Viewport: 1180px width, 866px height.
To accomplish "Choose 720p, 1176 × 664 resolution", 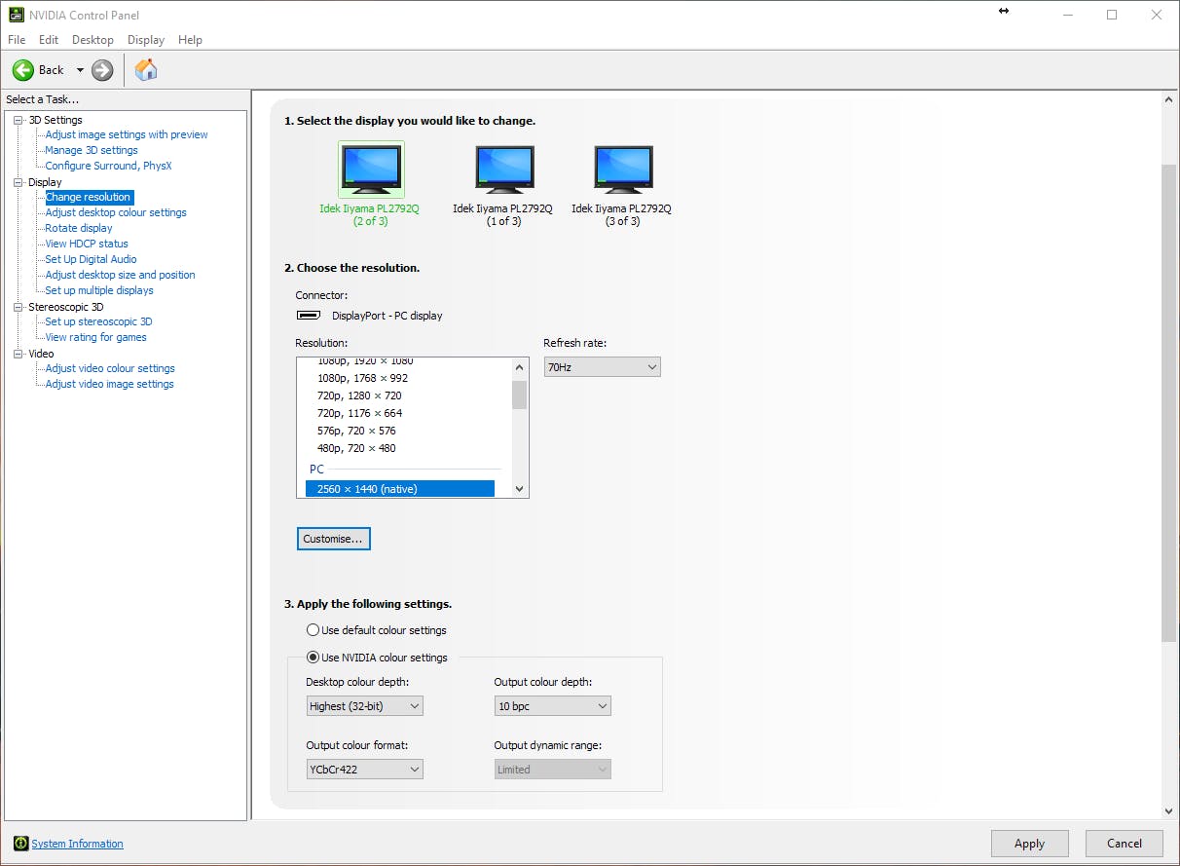I will pos(359,413).
